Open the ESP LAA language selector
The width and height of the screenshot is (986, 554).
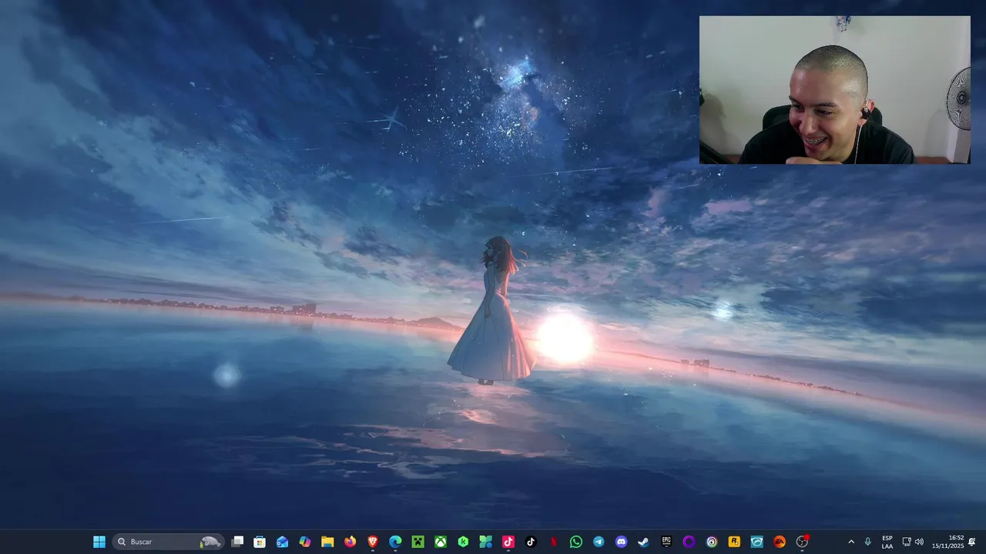pos(887,542)
